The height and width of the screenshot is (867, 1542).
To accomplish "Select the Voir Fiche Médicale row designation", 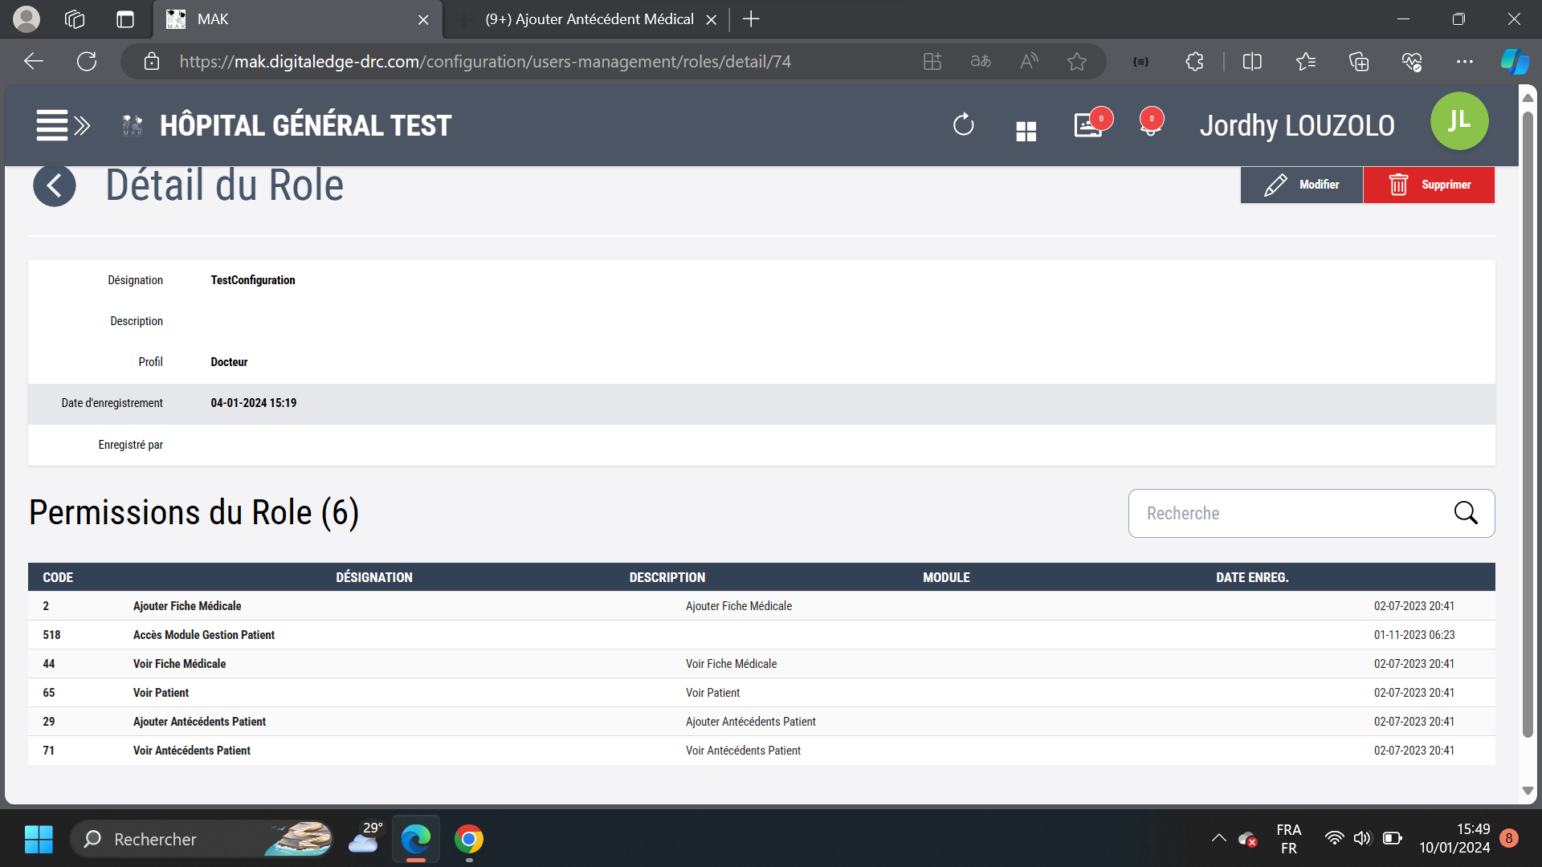I will pyautogui.click(x=179, y=664).
